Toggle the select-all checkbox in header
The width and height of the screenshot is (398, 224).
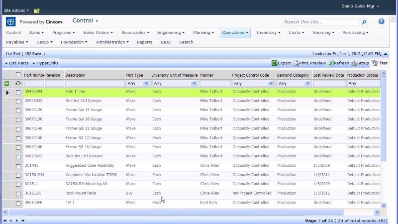coord(18,75)
